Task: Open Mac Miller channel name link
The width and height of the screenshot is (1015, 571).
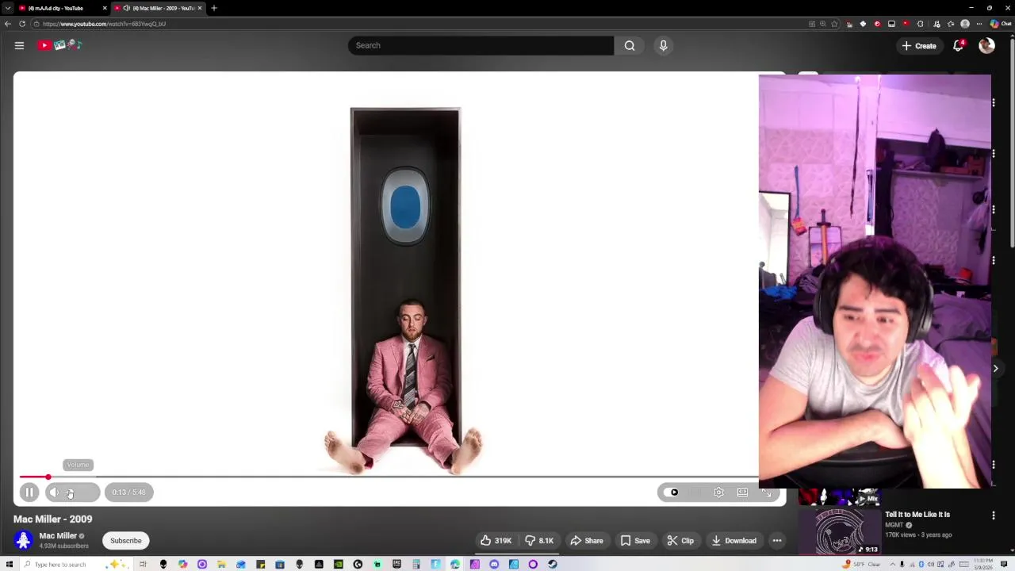Action: click(x=58, y=536)
